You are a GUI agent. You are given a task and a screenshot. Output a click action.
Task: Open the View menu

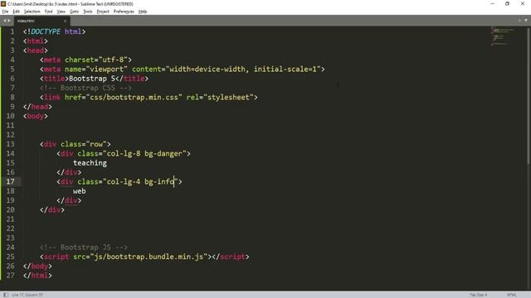[61, 12]
